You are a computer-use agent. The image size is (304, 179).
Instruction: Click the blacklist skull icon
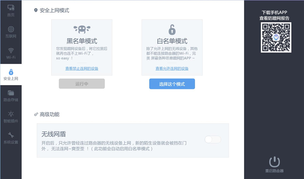82,29
